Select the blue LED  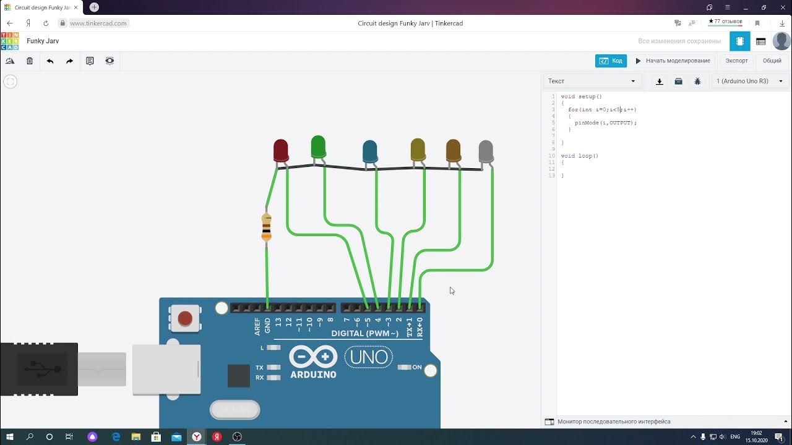tap(369, 152)
